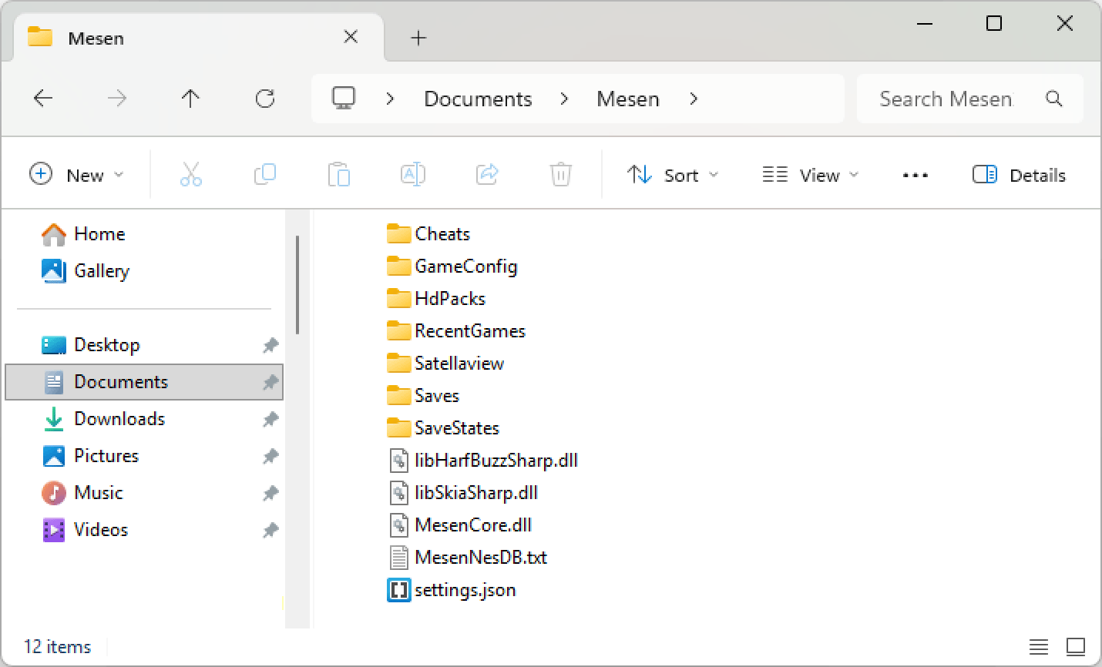Viewport: 1102px width, 667px height.
Task: Click the Delete trash icon
Action: pyautogui.click(x=560, y=175)
